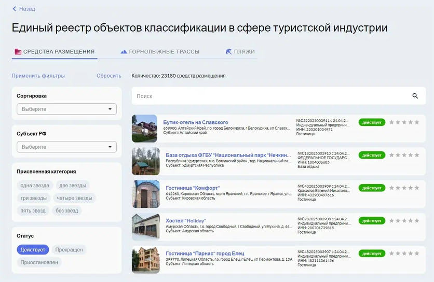The image size is (434, 282).
Task: Click star rating of Бутик-отель на Славского
Action: (x=404, y=122)
